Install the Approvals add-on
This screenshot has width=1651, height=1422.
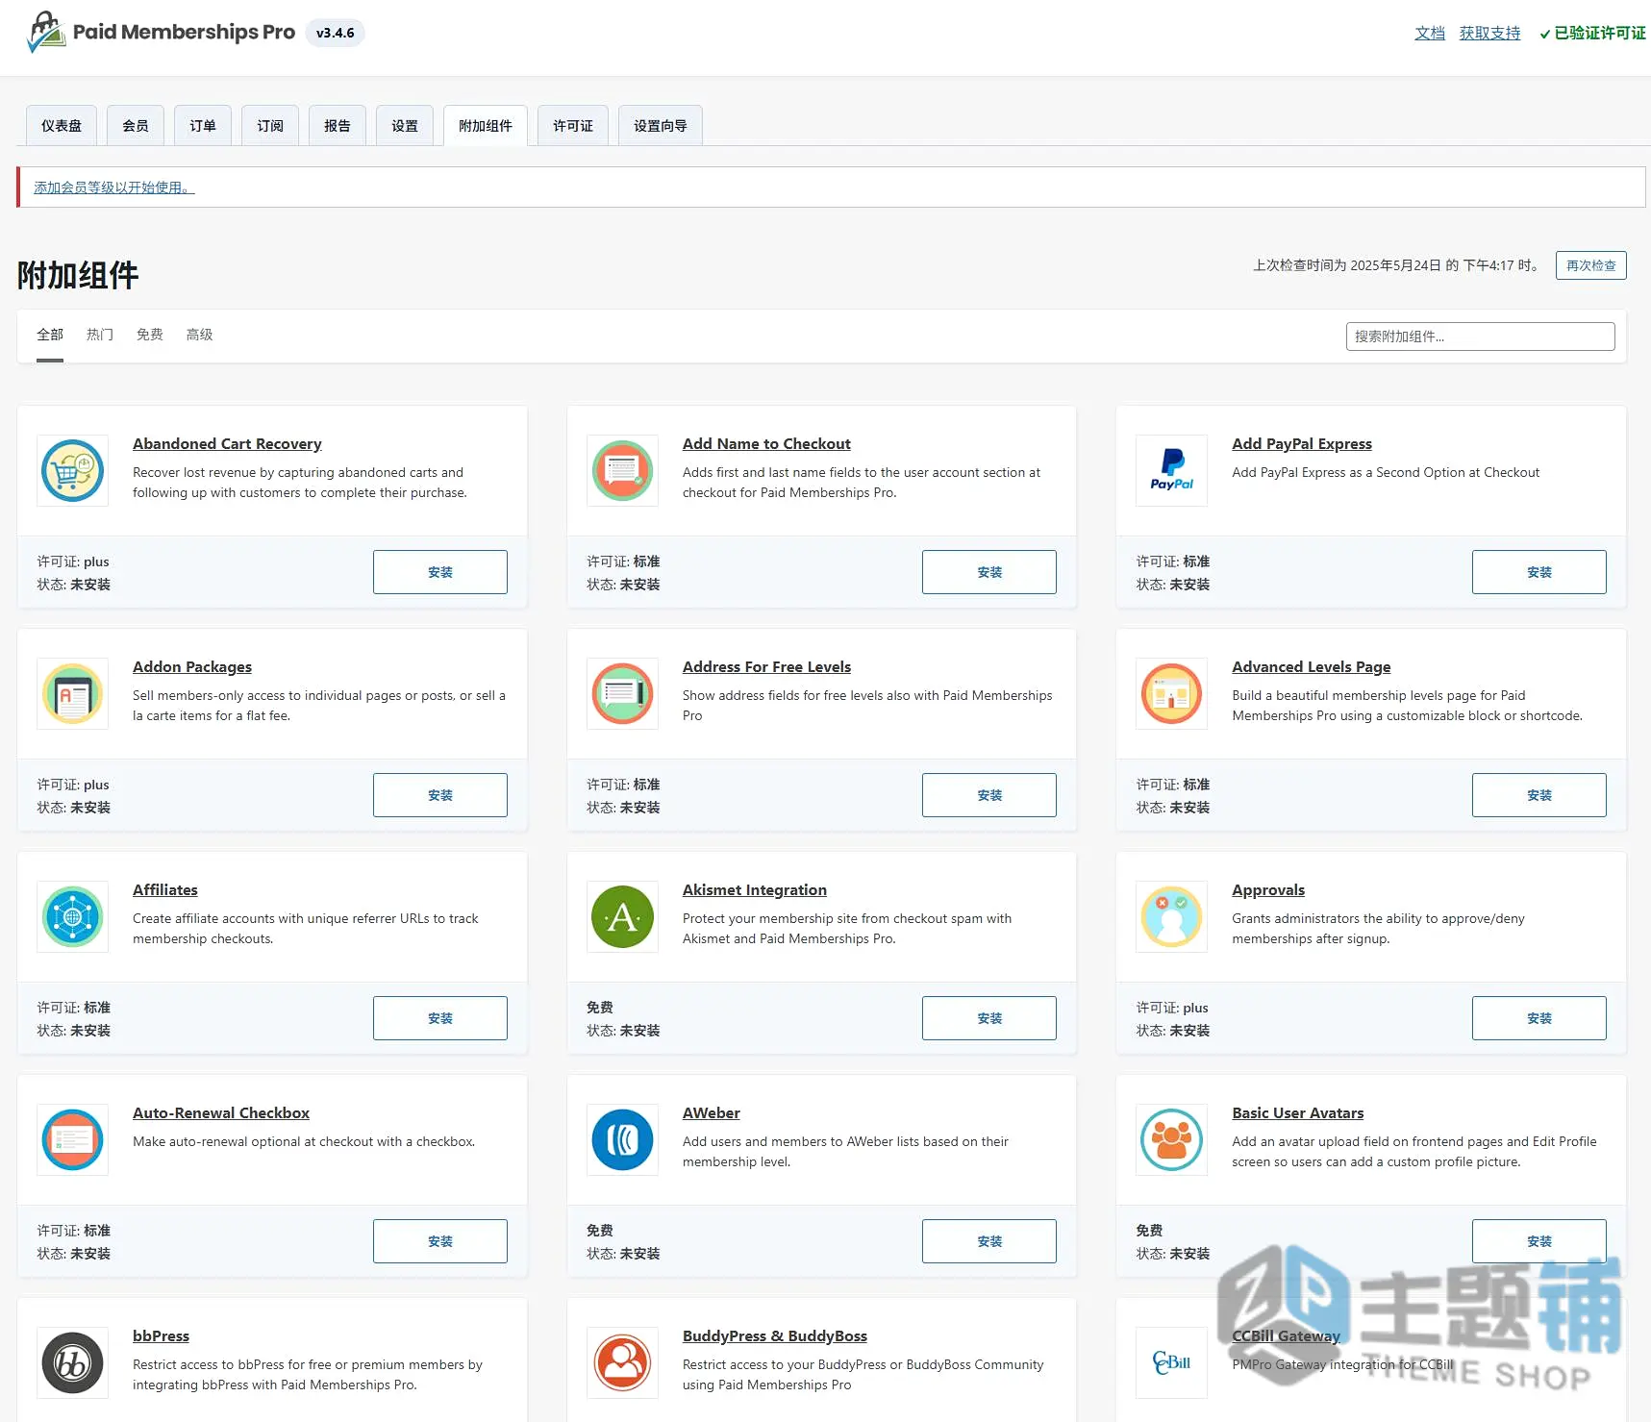click(1539, 1018)
